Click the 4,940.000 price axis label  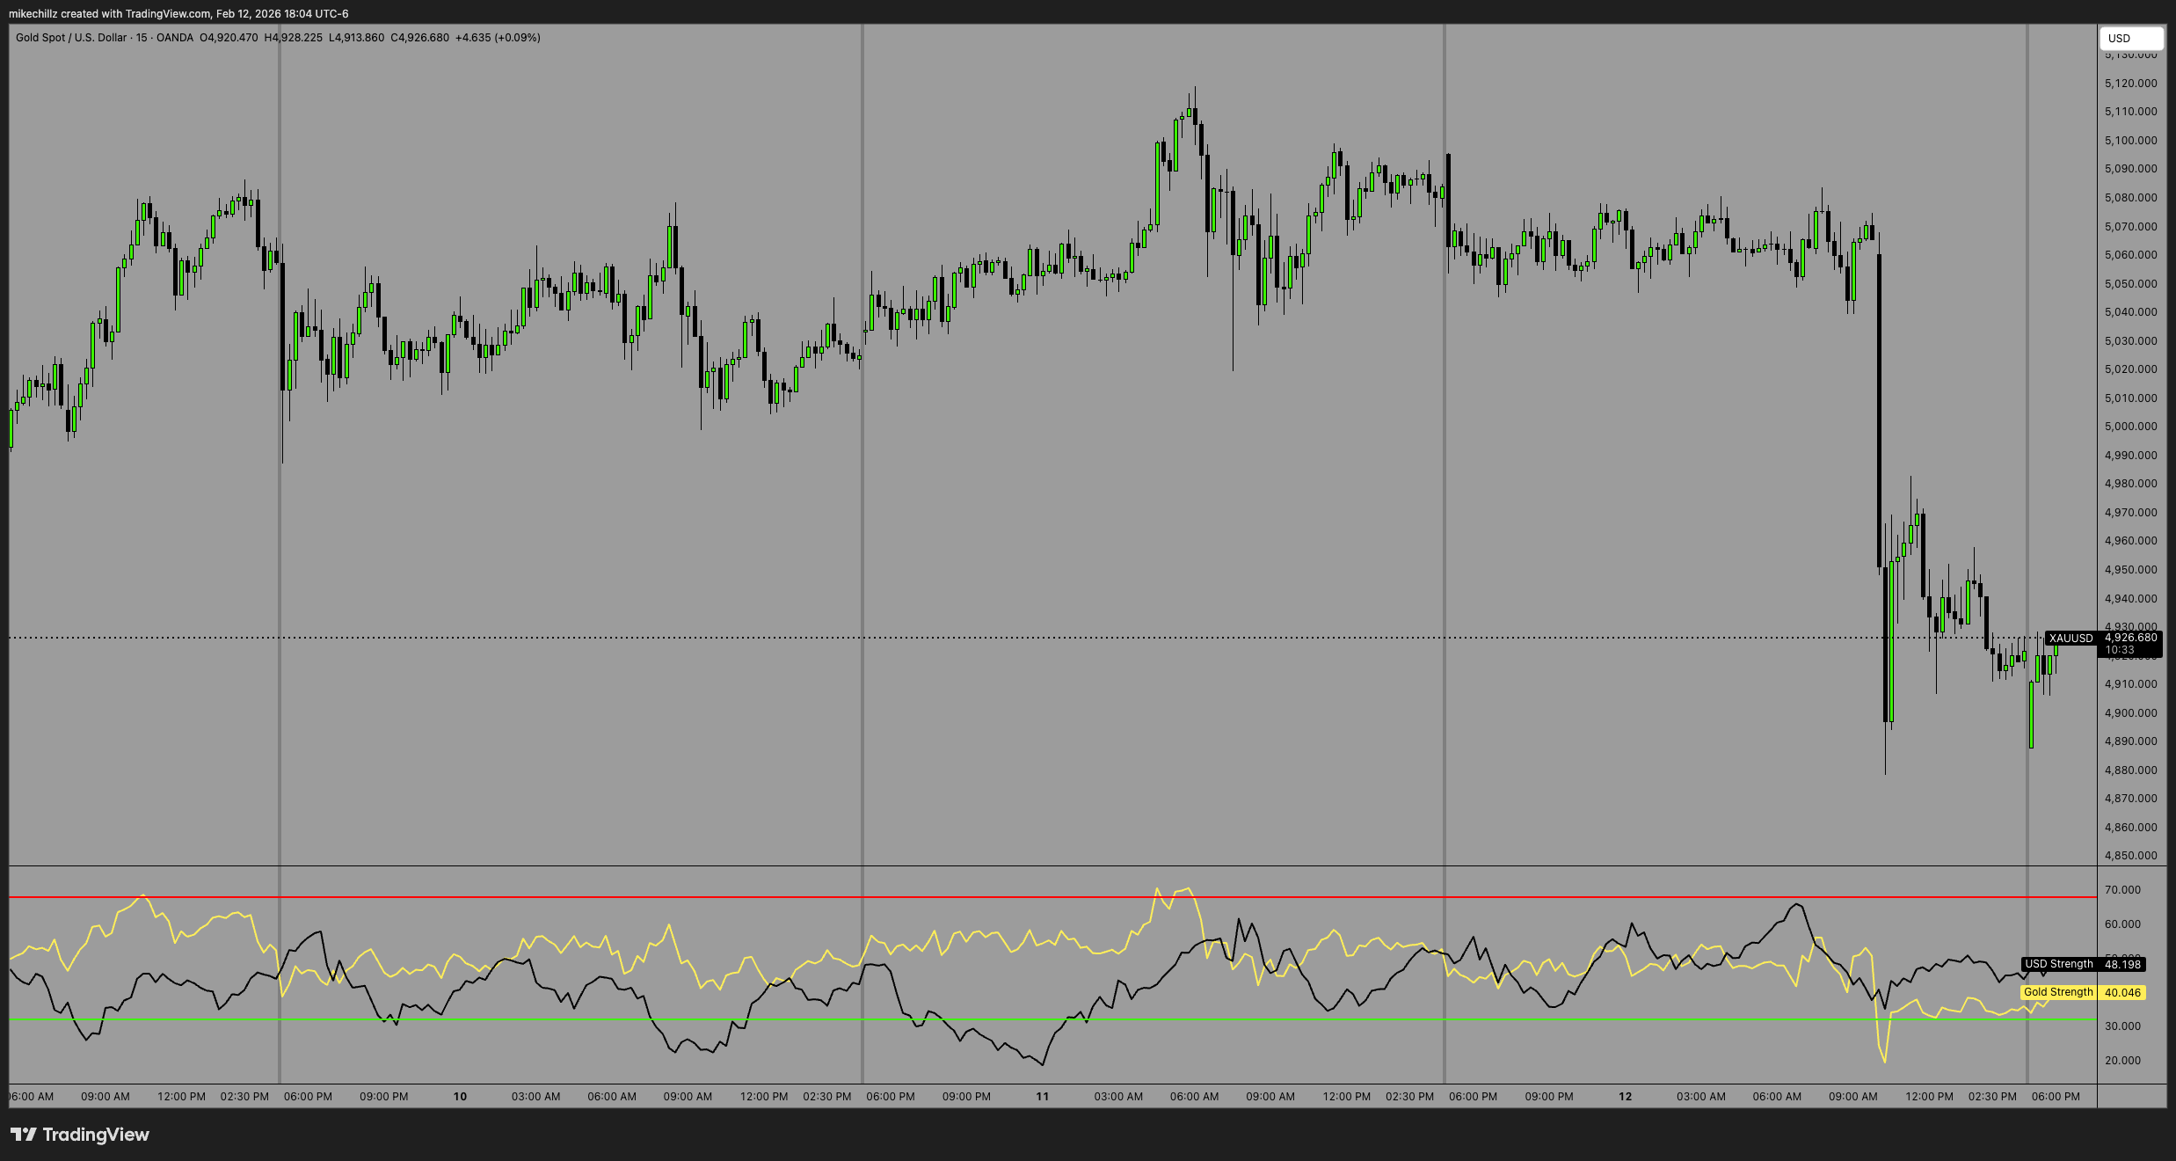pos(2130,599)
